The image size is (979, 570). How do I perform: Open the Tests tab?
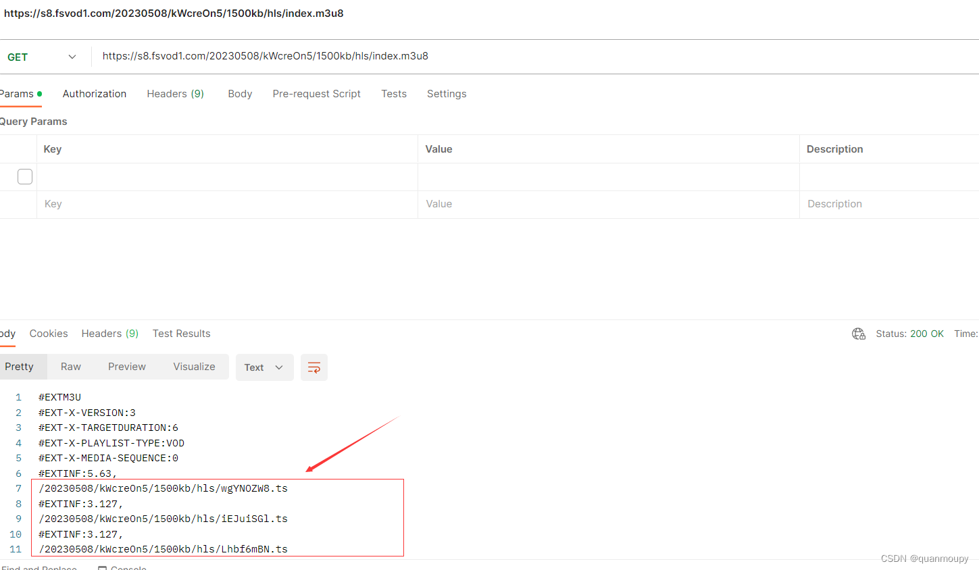tap(394, 94)
